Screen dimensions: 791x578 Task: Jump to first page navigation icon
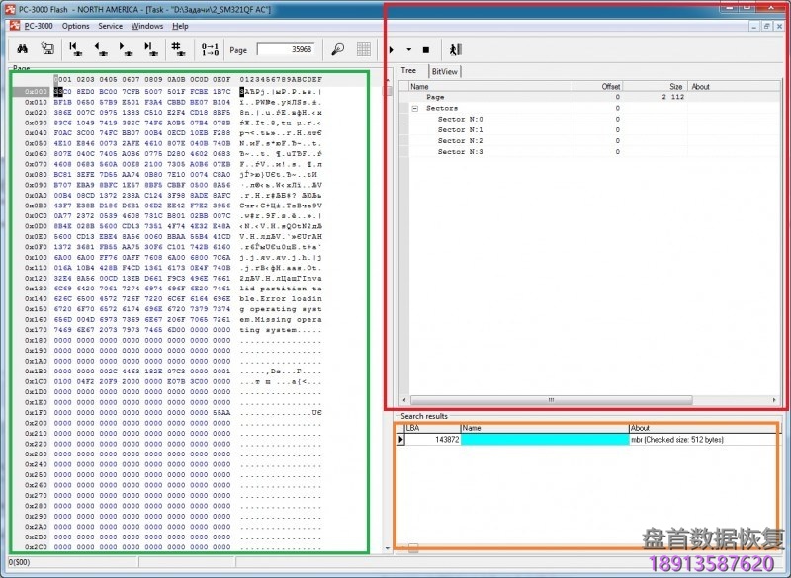[75, 48]
